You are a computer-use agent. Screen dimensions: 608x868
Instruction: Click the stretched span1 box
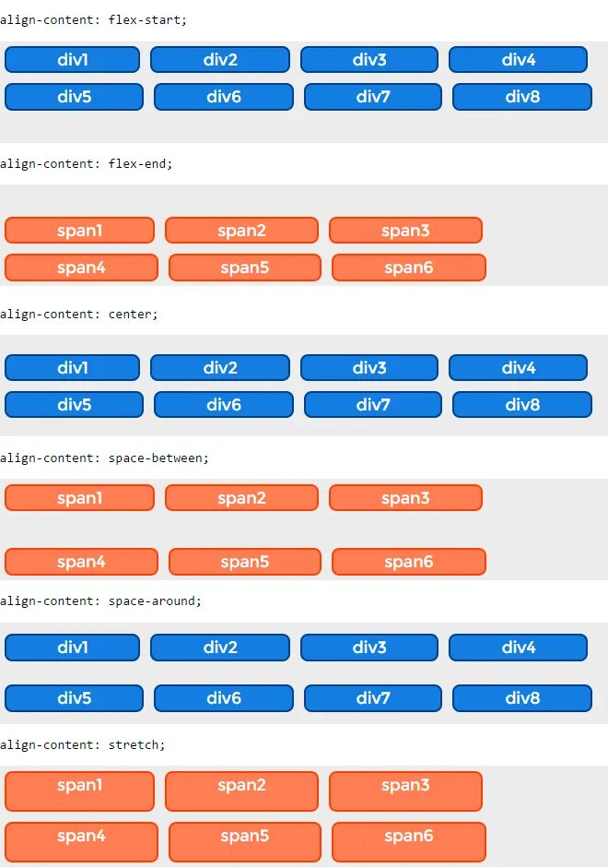[79, 791]
